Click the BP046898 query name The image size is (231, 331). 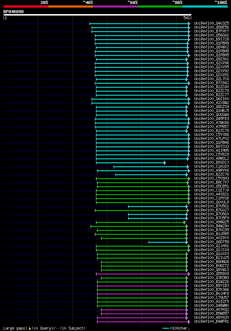(x=13, y=12)
